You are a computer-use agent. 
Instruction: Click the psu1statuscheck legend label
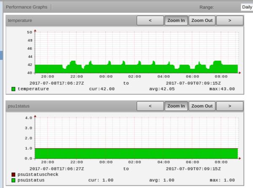click(38, 175)
